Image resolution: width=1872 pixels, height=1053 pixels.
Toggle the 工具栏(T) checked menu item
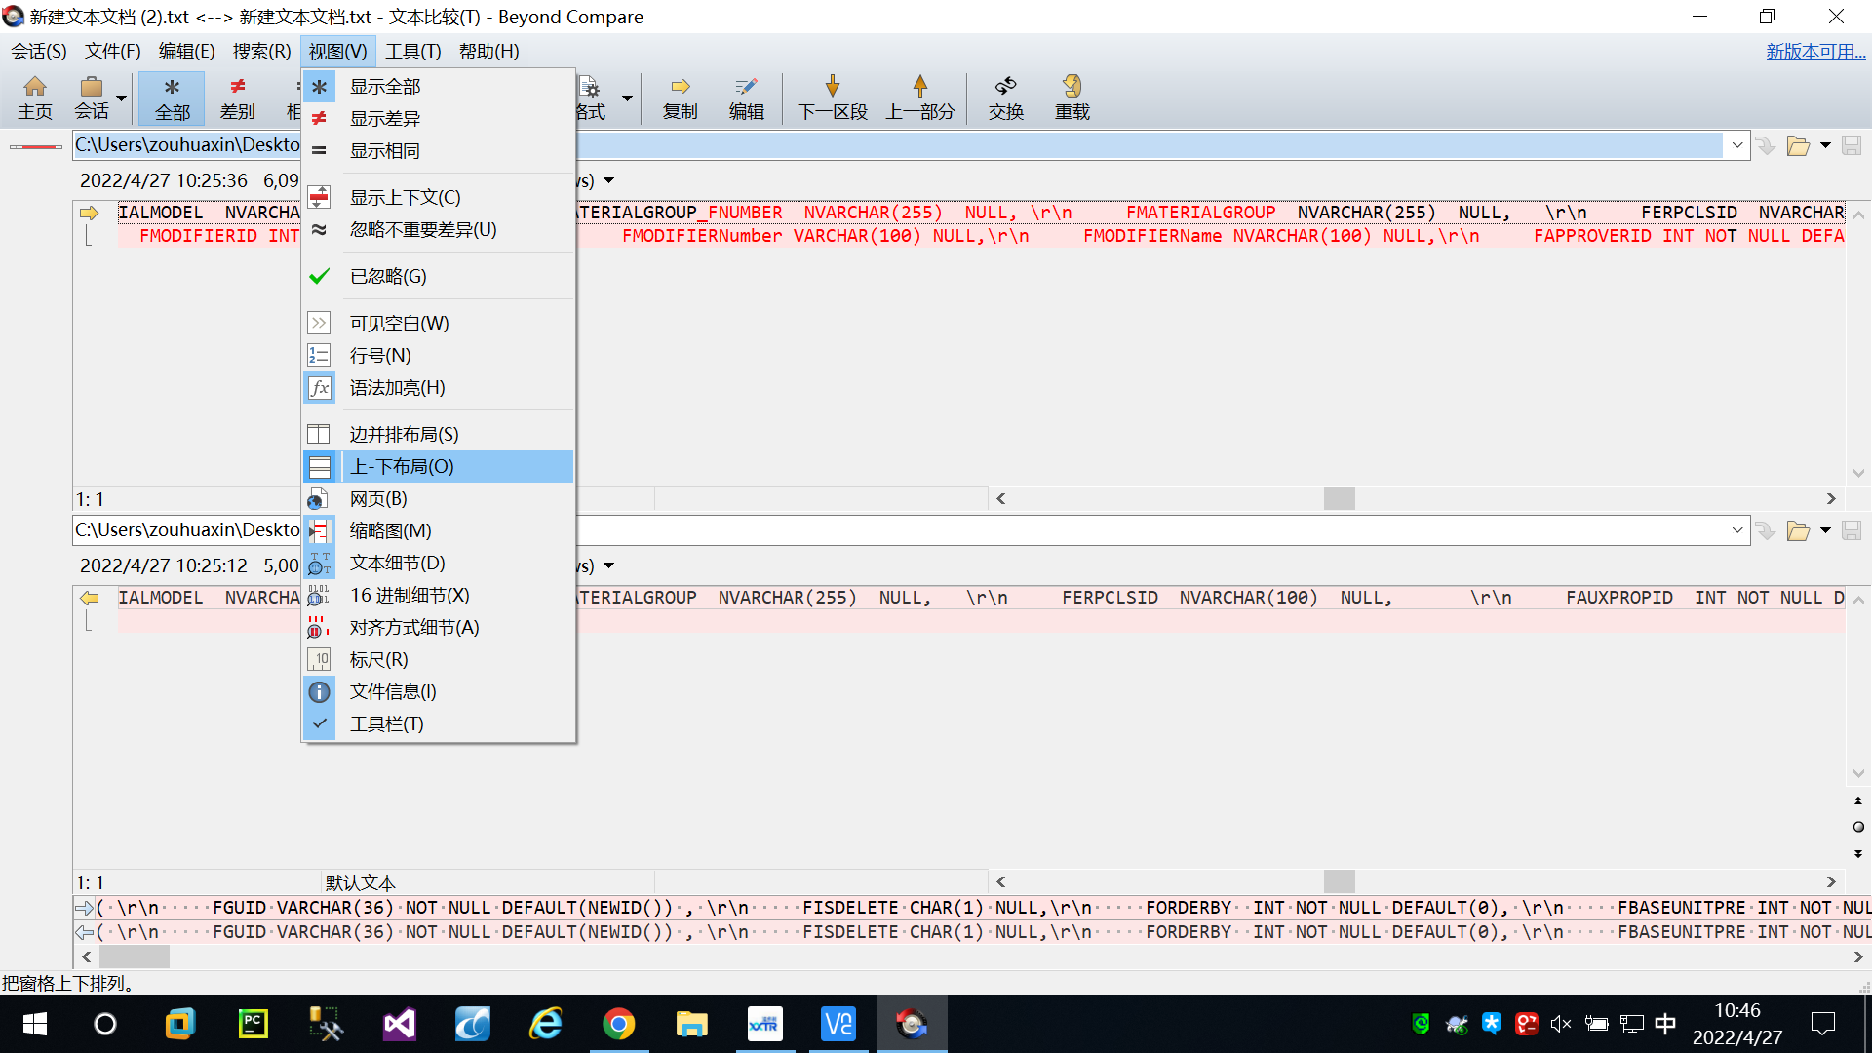[386, 723]
